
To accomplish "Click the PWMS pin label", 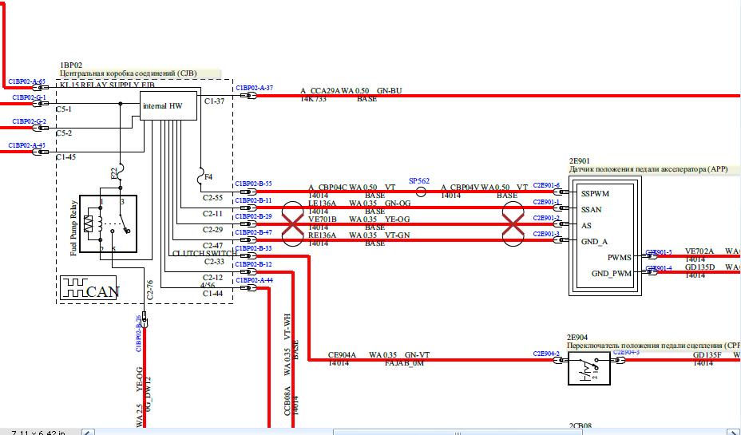I will point(620,258).
